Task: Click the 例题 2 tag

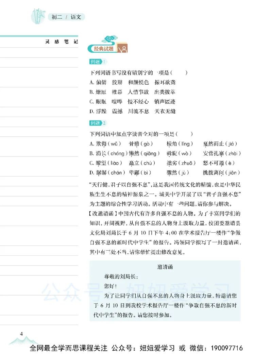Action: [x=98, y=123]
